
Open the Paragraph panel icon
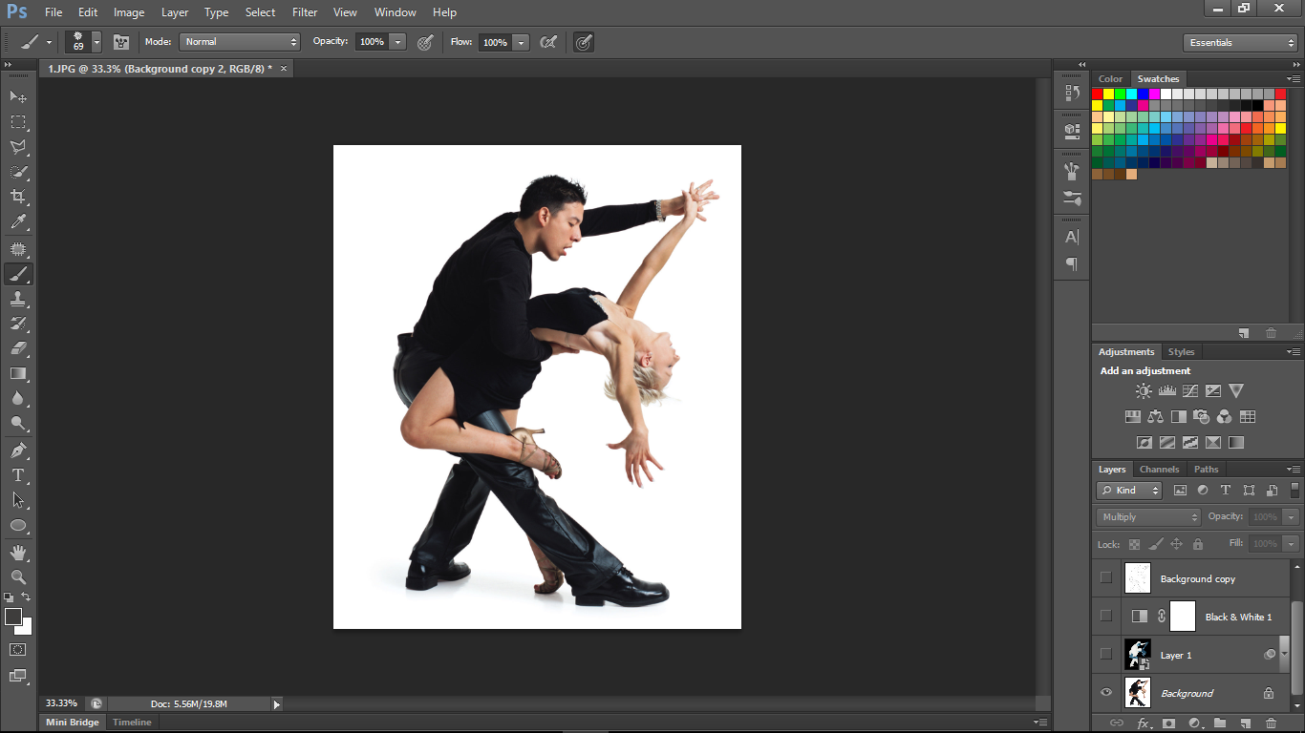point(1072,263)
